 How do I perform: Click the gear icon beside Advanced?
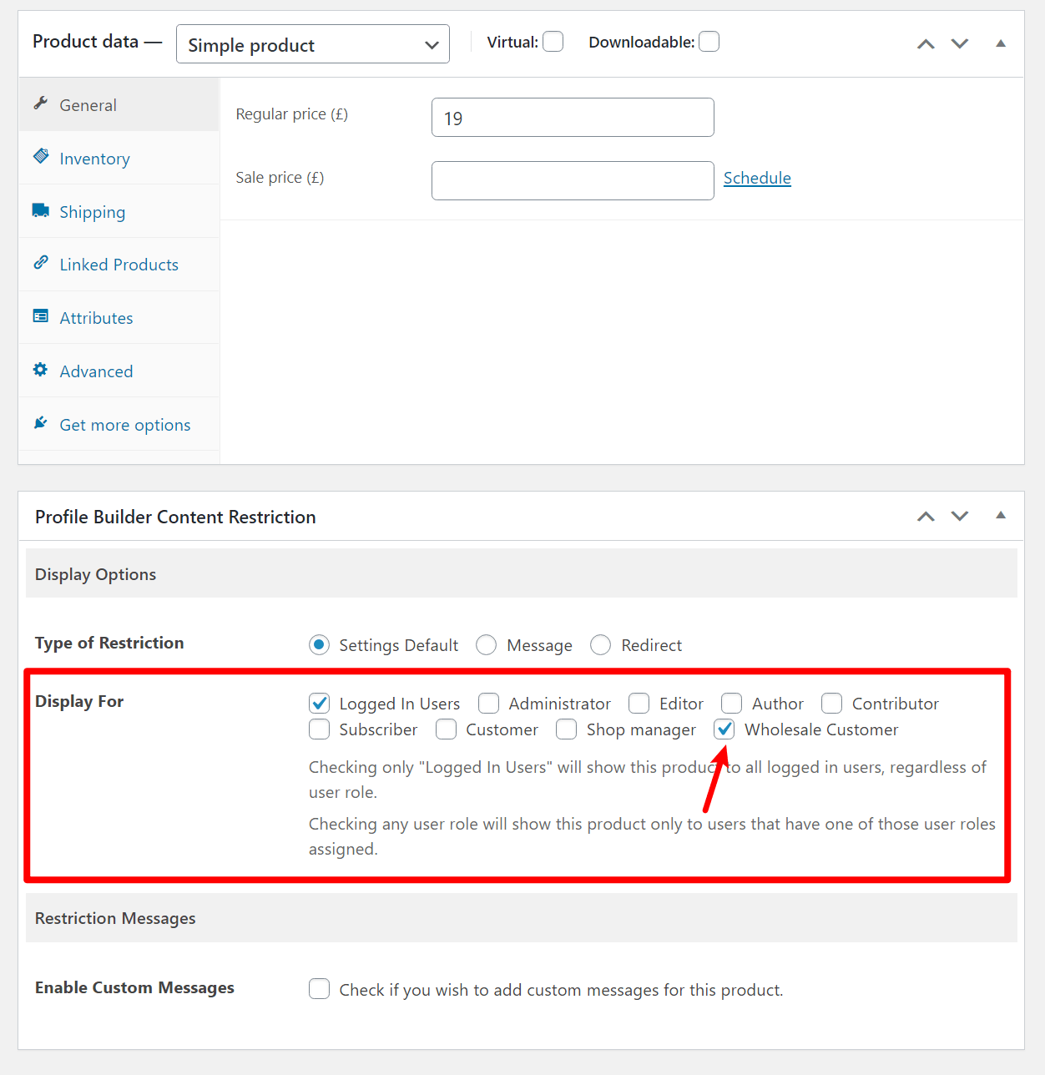pyautogui.click(x=40, y=369)
